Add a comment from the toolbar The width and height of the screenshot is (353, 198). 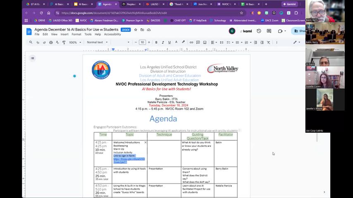pyautogui.click(x=198, y=42)
